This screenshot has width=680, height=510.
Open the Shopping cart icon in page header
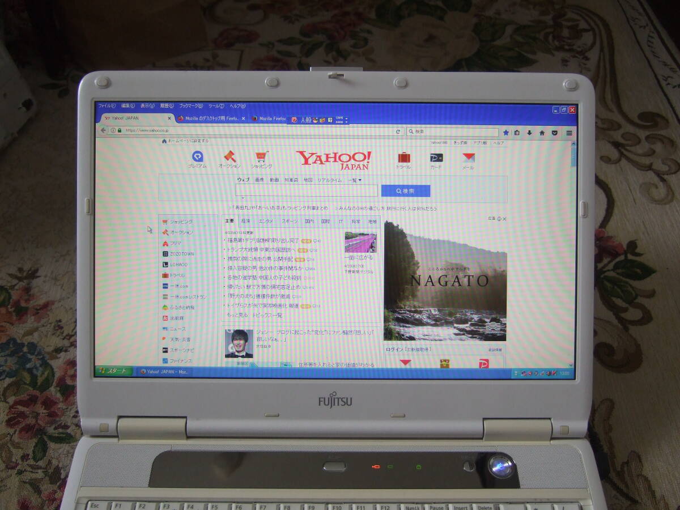261,157
